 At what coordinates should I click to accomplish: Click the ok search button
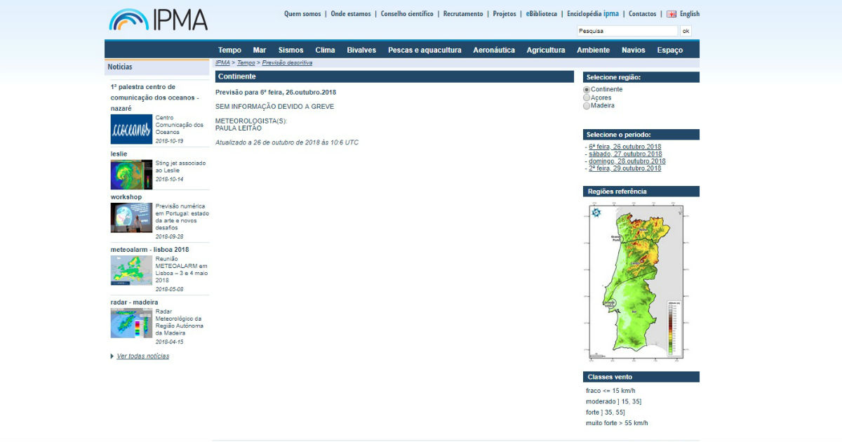click(686, 31)
